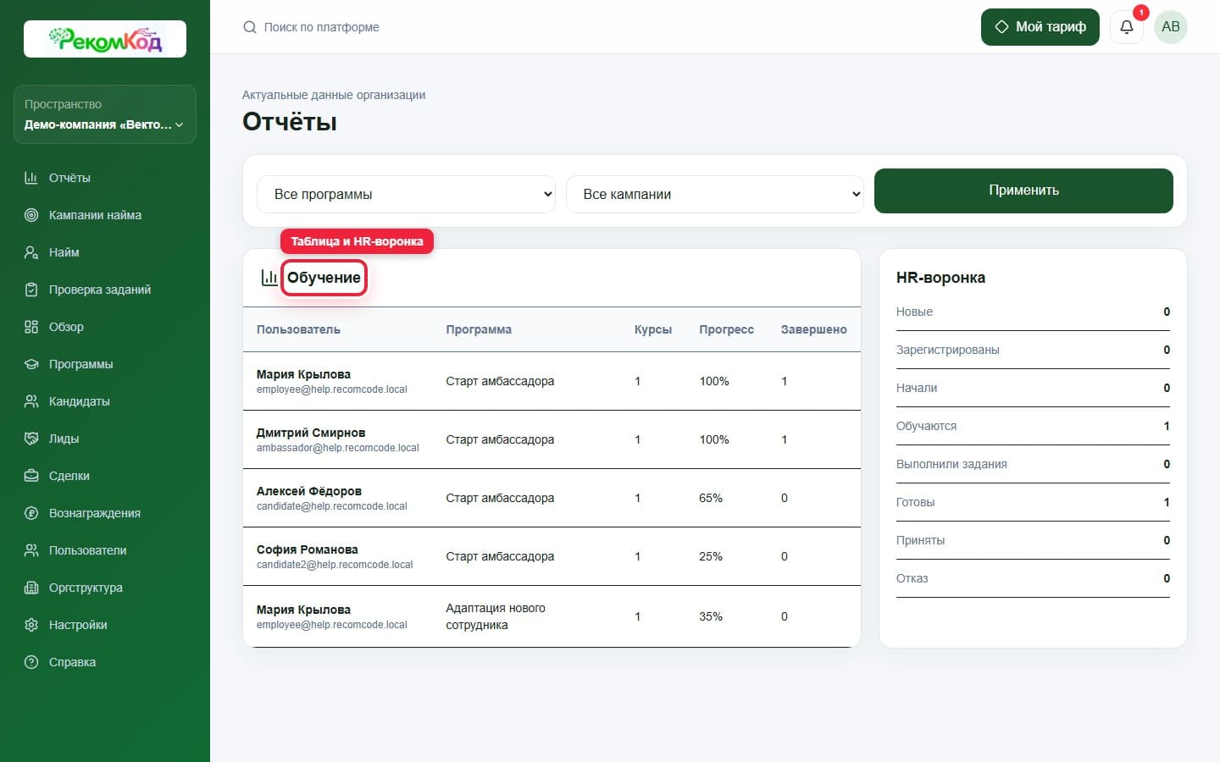The height and width of the screenshot is (762, 1220).
Task: Click the Найм person-search icon
Action: click(x=31, y=252)
